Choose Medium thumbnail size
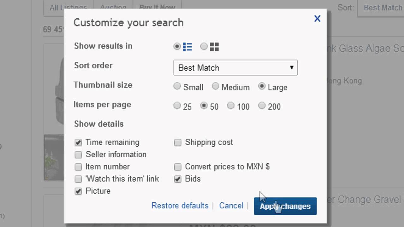Image resolution: width=404 pixels, height=227 pixels. [215, 86]
